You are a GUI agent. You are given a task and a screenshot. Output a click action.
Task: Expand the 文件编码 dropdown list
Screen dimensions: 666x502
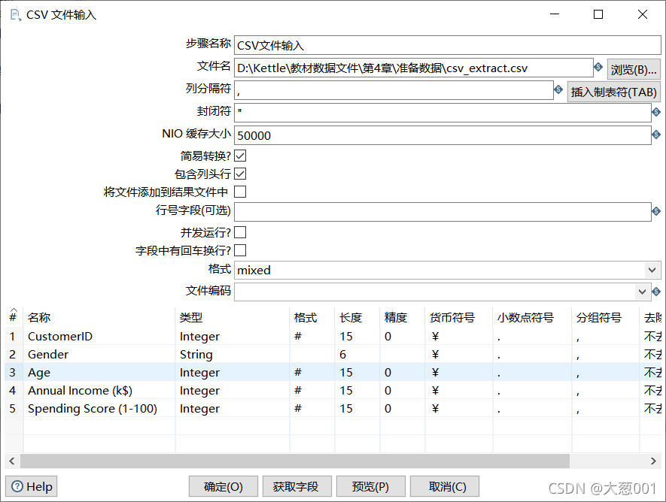point(643,292)
